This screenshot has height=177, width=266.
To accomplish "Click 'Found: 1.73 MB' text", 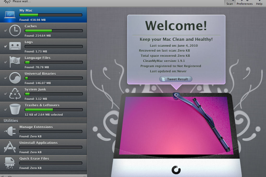I will click(36, 51).
